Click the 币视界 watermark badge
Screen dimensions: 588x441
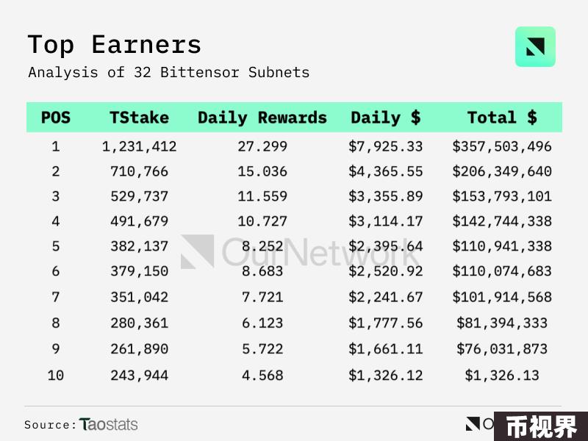click(x=541, y=426)
